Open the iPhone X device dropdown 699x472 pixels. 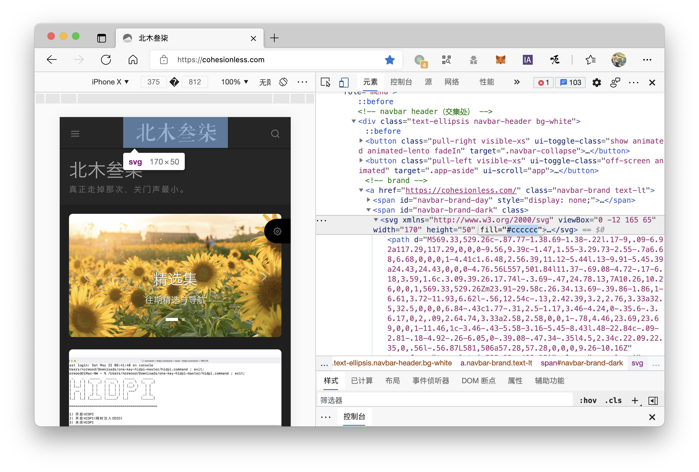(x=110, y=82)
